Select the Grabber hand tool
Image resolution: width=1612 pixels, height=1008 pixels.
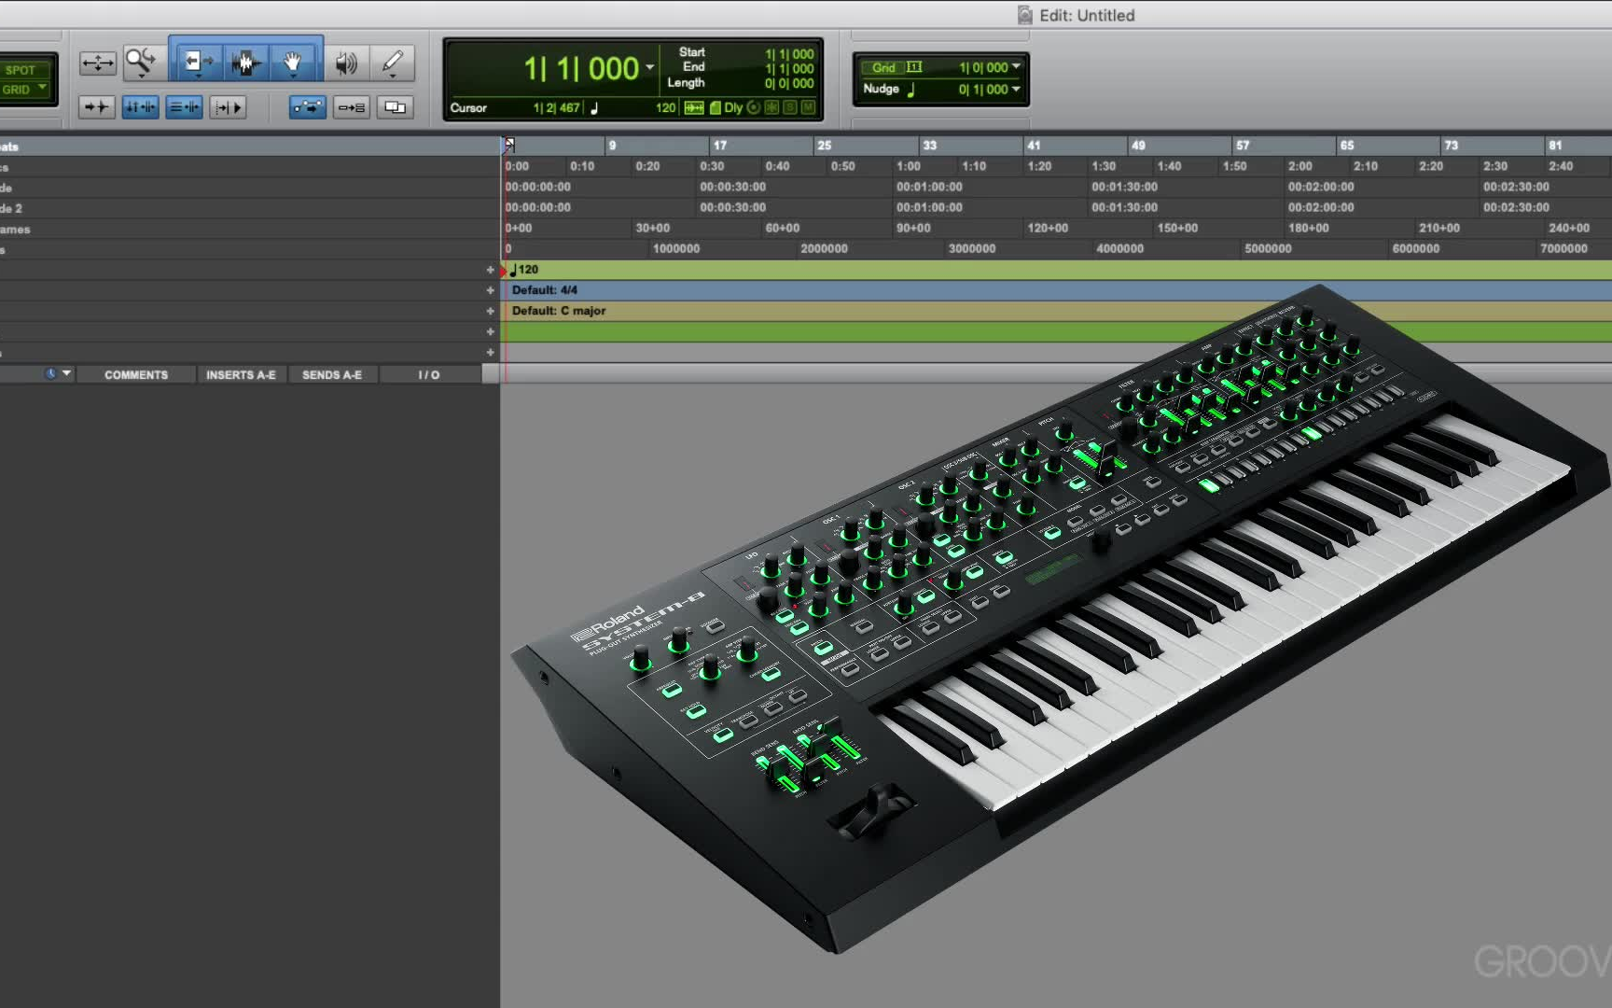click(293, 63)
